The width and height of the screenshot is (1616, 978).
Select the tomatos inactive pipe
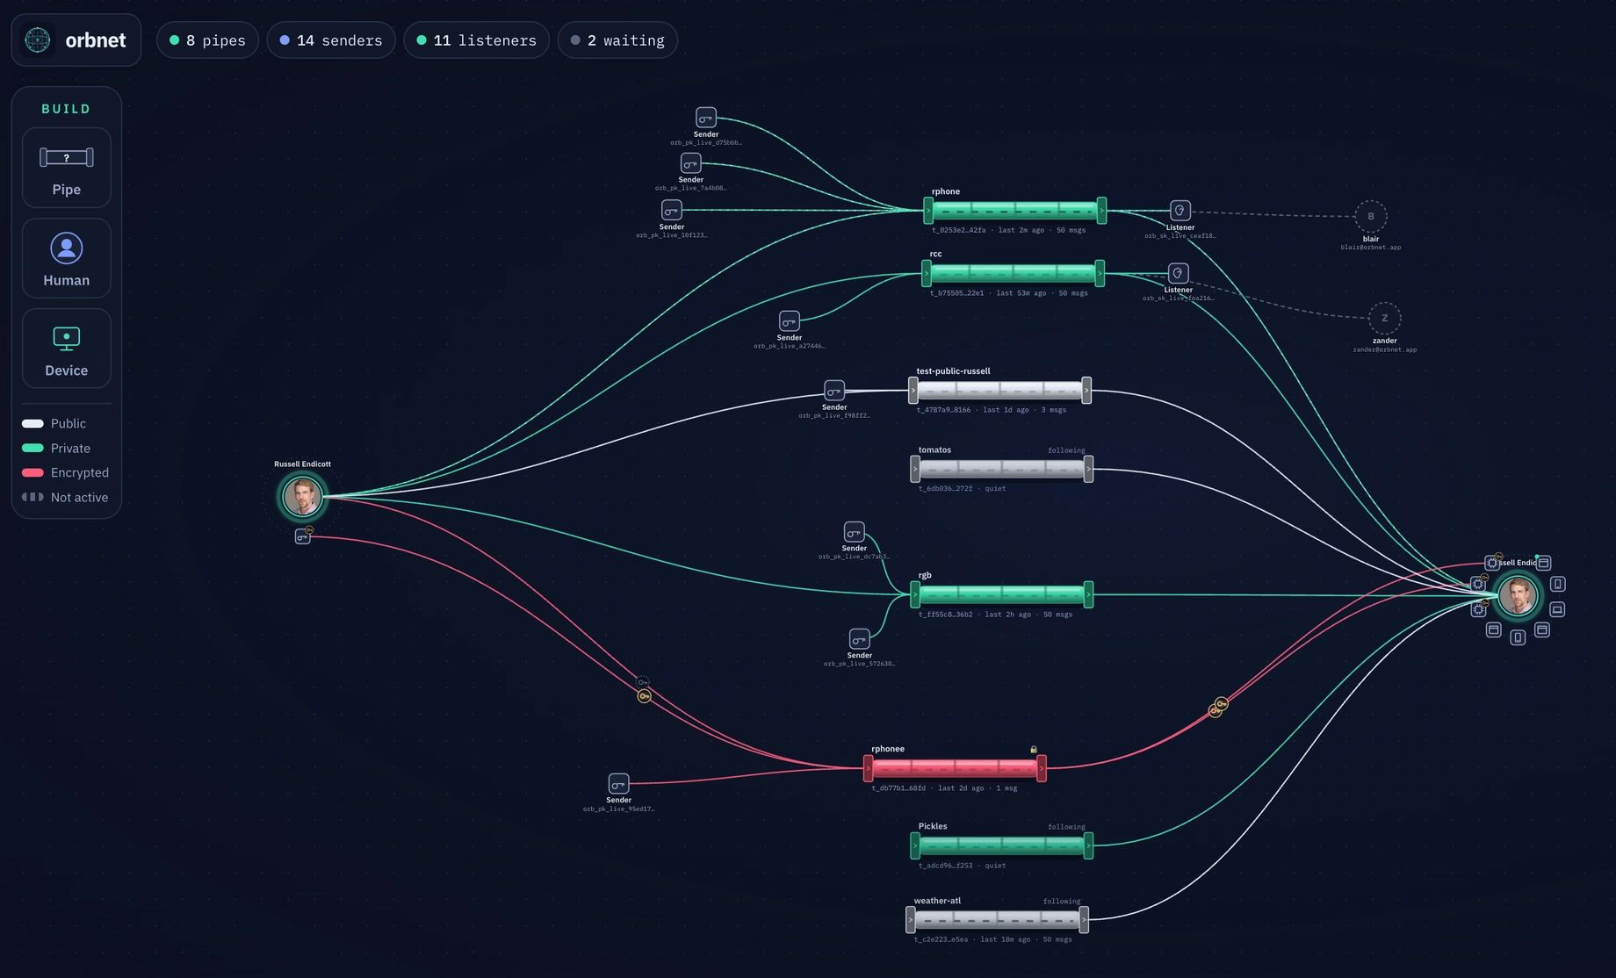point(1002,469)
